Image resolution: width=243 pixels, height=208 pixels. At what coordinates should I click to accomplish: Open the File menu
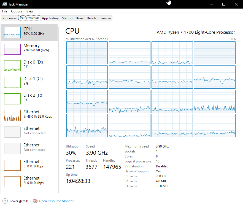coord(5,11)
